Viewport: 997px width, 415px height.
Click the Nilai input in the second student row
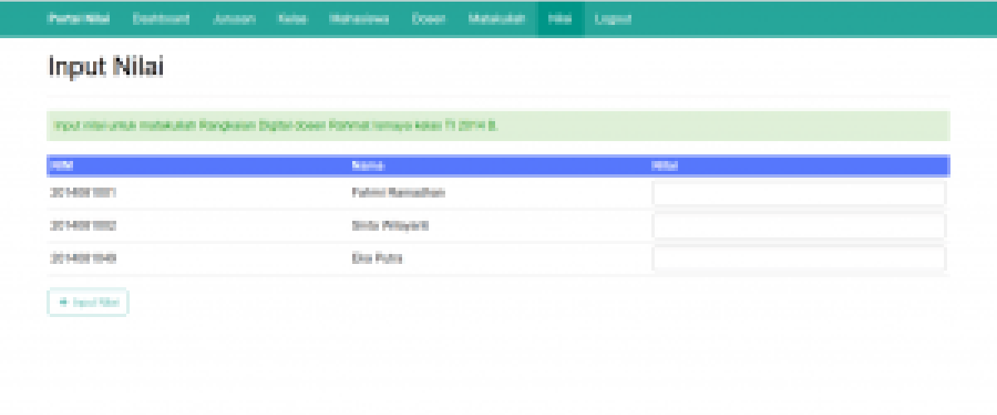[x=798, y=226]
